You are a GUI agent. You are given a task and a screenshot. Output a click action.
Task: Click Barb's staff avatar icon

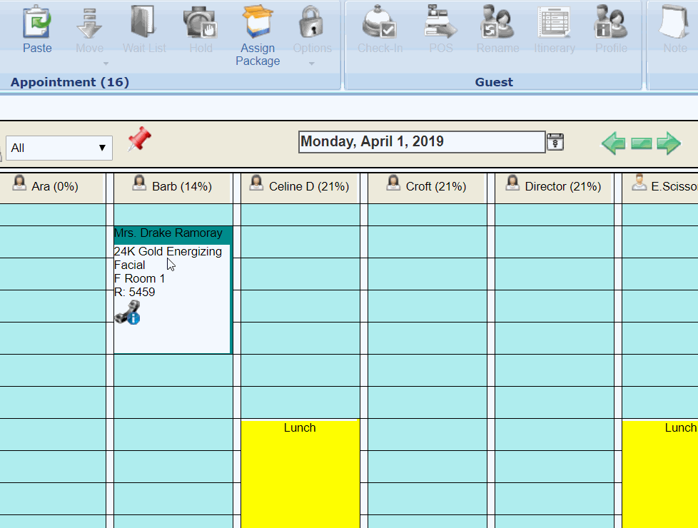139,183
